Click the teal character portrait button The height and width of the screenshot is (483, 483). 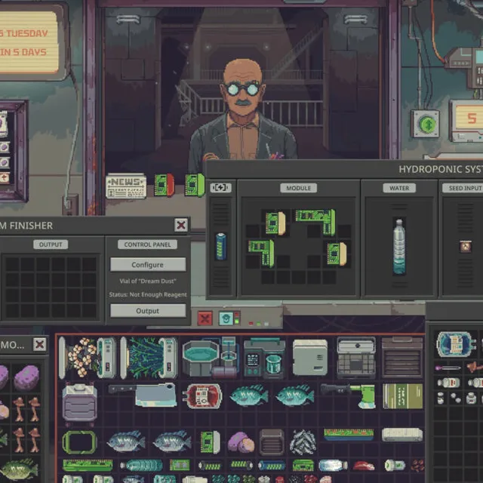coord(226,318)
